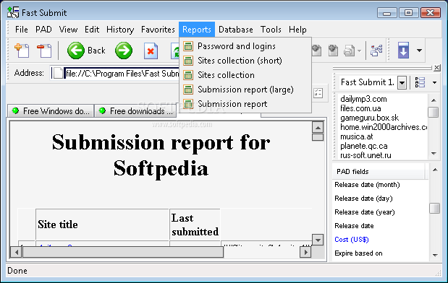Close the open Reports menu
Screen dimensions: 448x283
click(x=197, y=30)
